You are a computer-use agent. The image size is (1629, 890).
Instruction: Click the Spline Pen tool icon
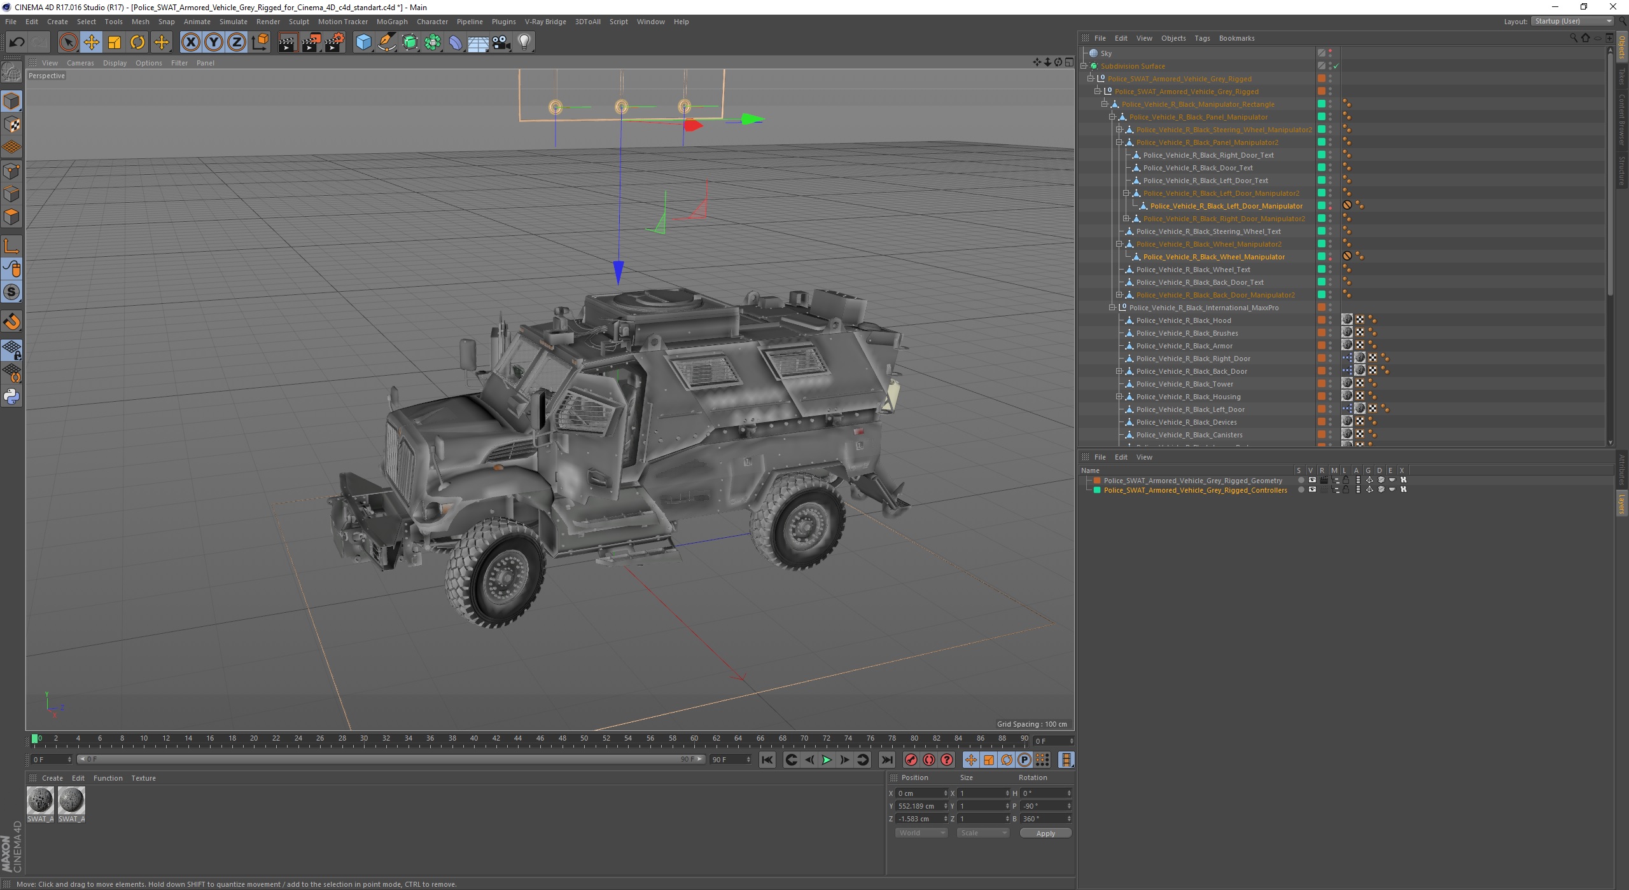[386, 43]
